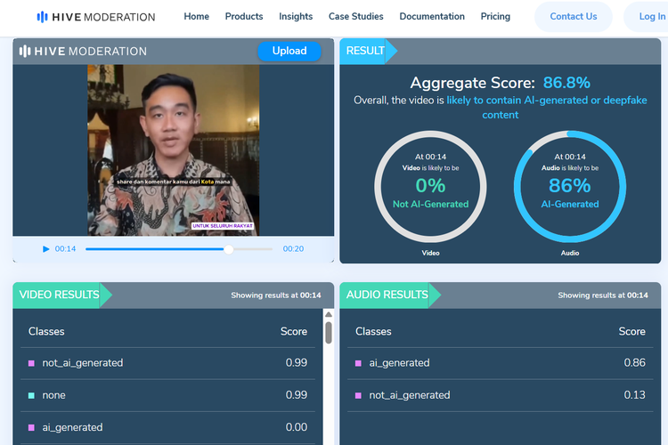Viewport: 668px width, 445px height.
Task: Click the Log In button
Action: [x=650, y=17]
